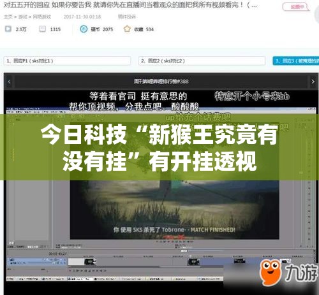Click the coin icon next to 硬币 2075
Screen dimensions: 319x295
coord(84,29)
